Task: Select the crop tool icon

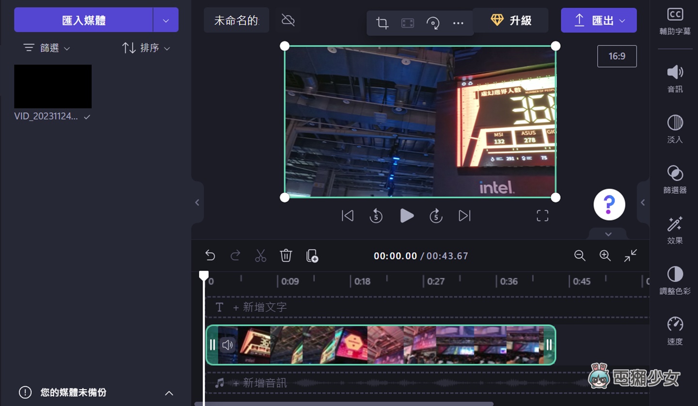Action: coord(382,23)
